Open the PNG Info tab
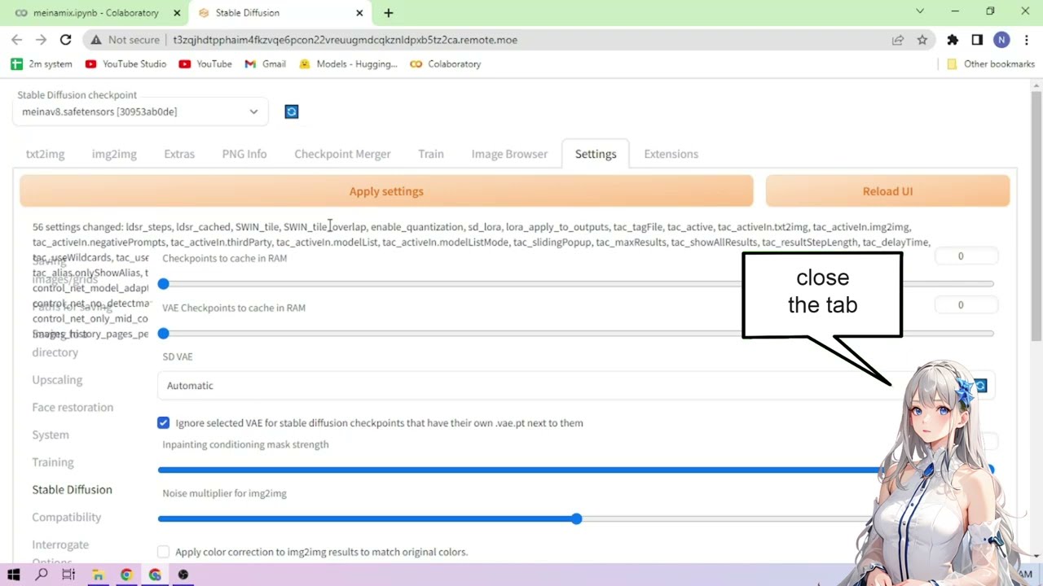The height and width of the screenshot is (586, 1043). [244, 154]
